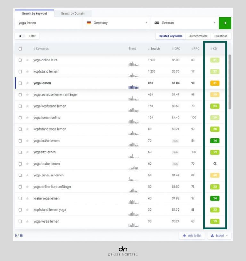The width and height of the screenshot is (246, 261).
Task: Select the Related keywords tab
Action: [x=171, y=36]
